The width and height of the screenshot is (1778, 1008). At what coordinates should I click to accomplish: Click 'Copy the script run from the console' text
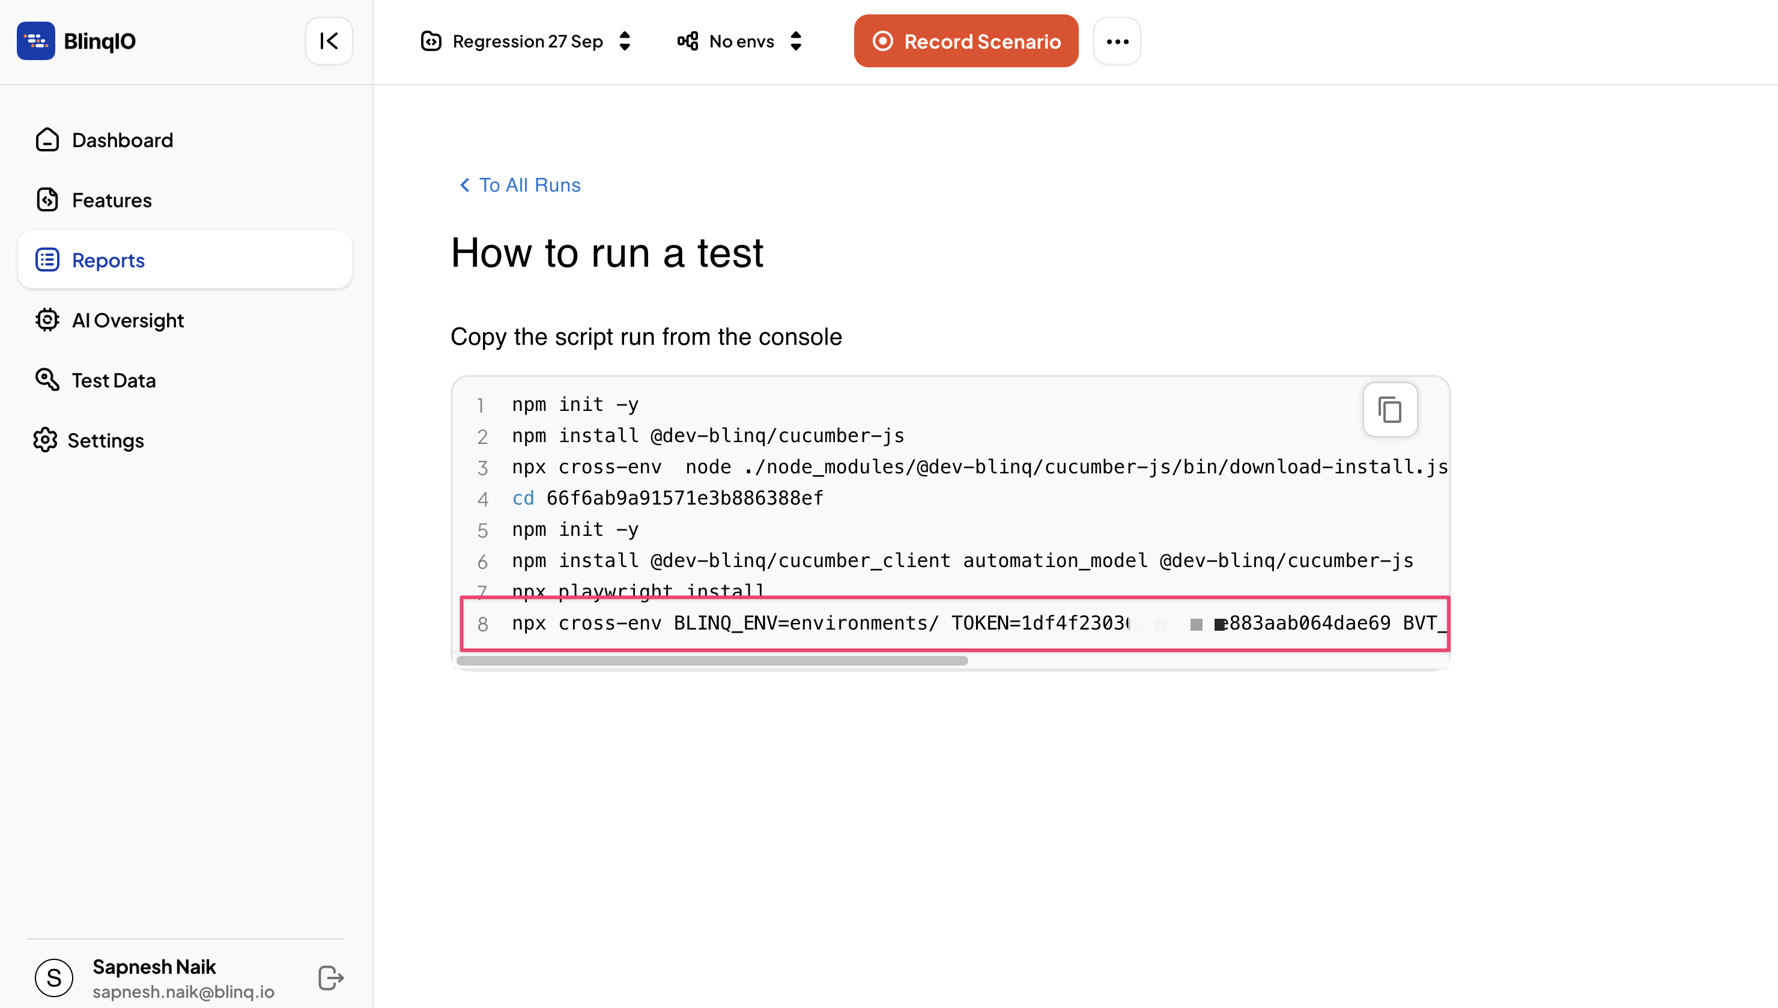pyautogui.click(x=646, y=336)
